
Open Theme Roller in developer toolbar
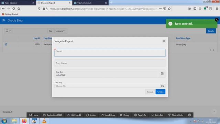click(x=176, y=115)
